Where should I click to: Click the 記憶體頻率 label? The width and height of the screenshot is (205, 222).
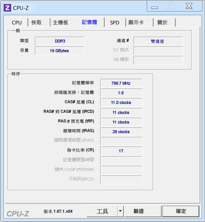click(83, 83)
